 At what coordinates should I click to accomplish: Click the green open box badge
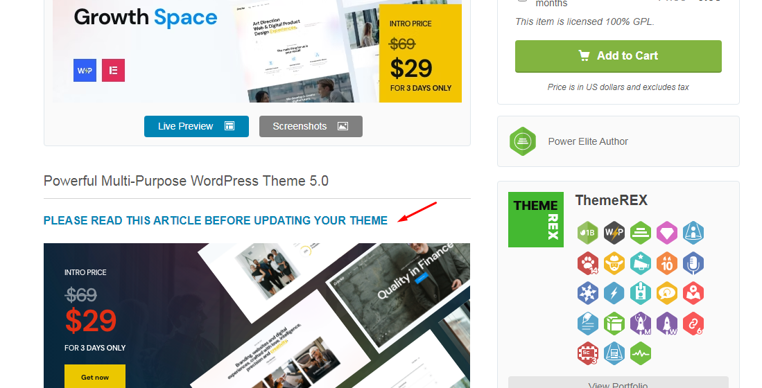[x=614, y=324]
